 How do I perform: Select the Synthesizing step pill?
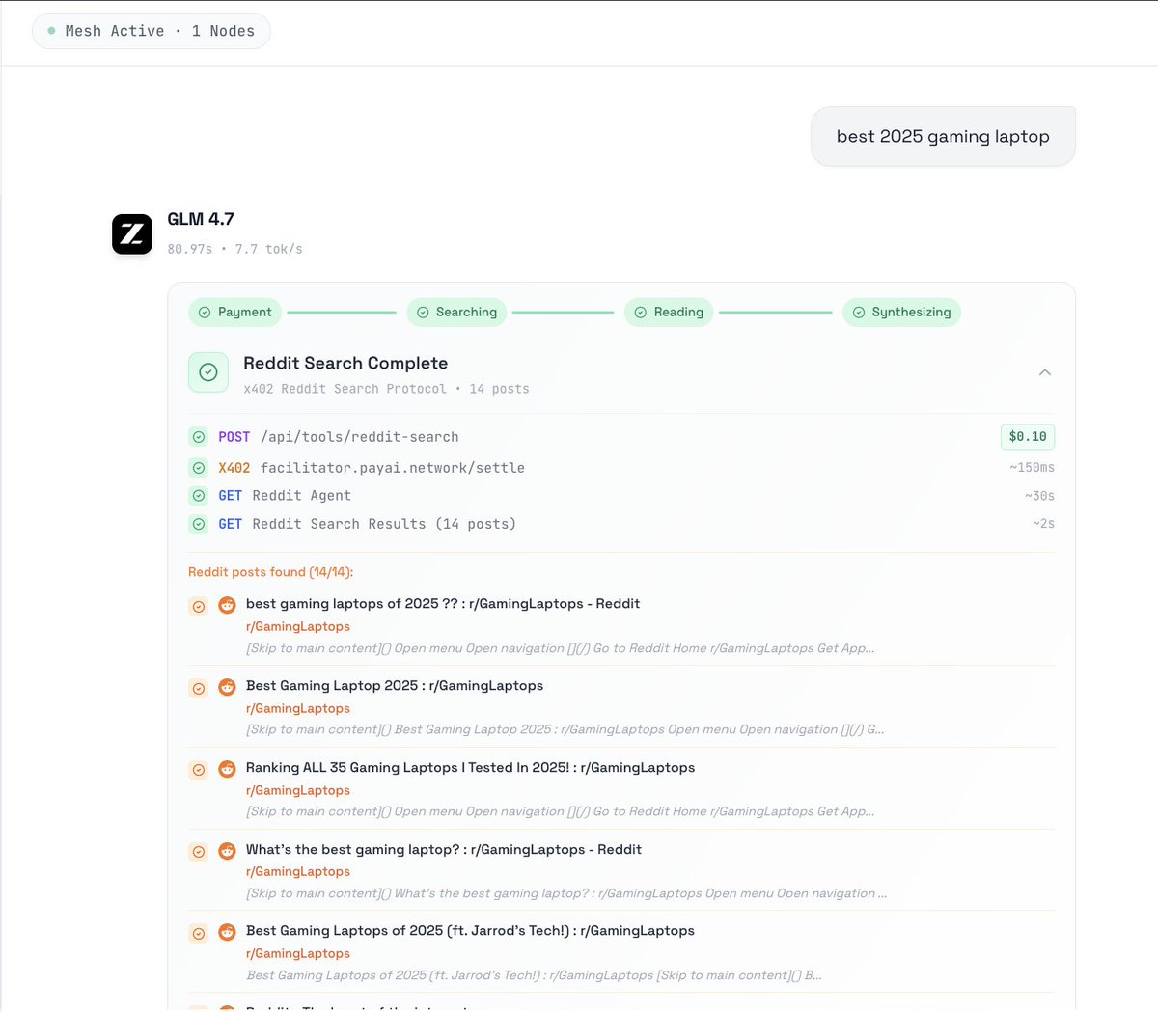click(x=901, y=313)
